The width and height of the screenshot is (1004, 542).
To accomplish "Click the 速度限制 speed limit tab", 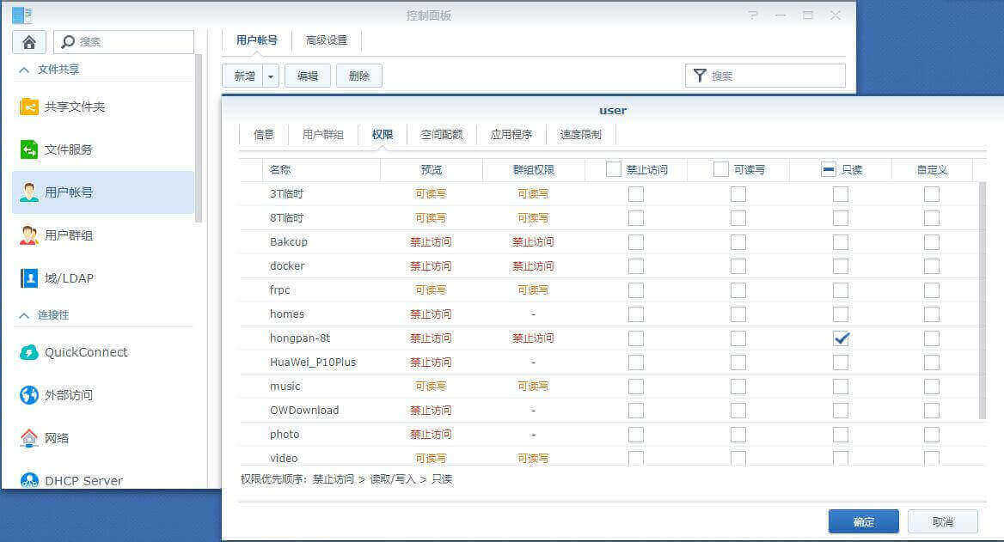I will pyautogui.click(x=579, y=134).
